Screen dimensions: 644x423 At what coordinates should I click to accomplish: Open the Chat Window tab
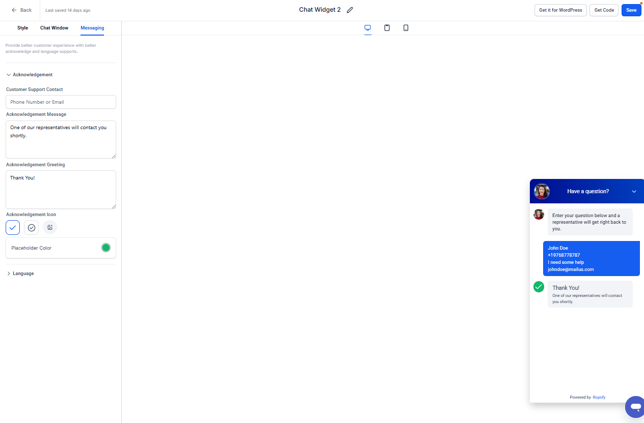point(54,28)
